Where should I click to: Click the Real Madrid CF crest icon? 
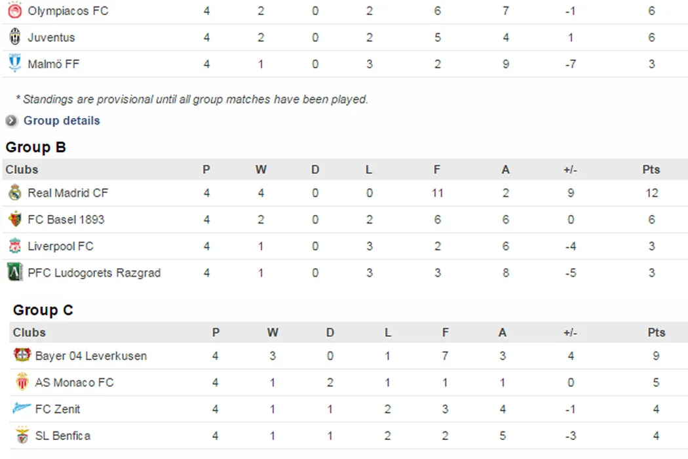click(x=14, y=193)
